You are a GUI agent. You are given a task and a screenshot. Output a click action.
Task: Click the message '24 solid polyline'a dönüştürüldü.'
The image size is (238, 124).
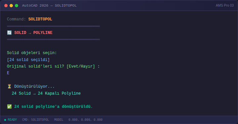click(54, 107)
